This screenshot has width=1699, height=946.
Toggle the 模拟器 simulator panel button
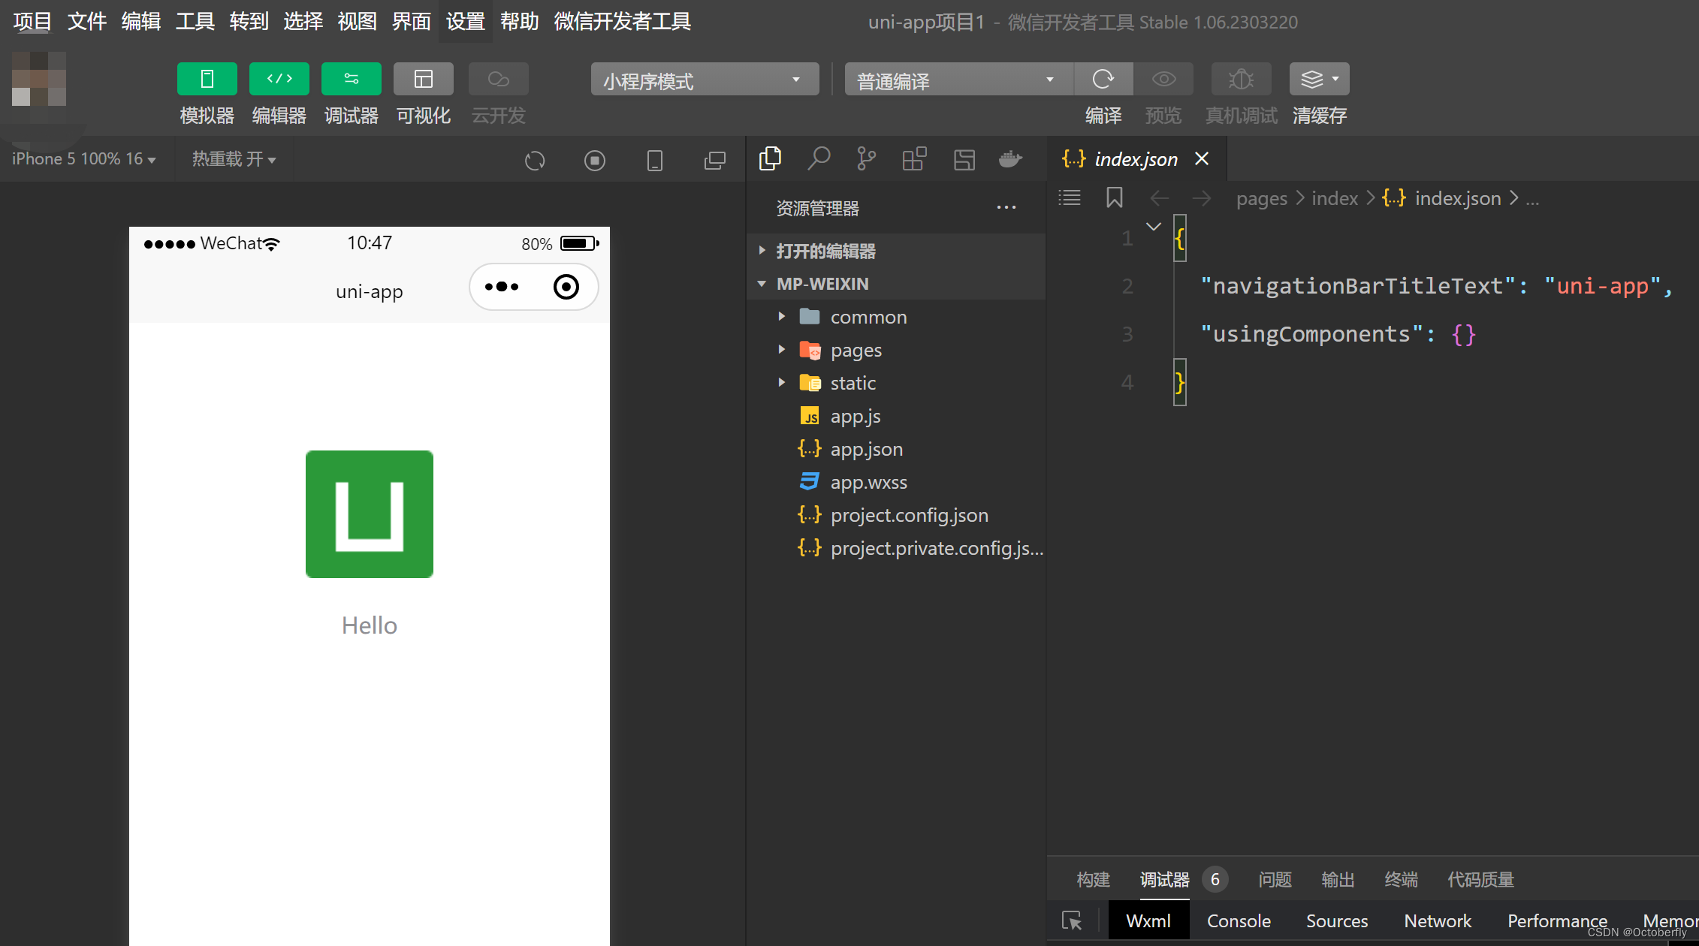pos(207,80)
